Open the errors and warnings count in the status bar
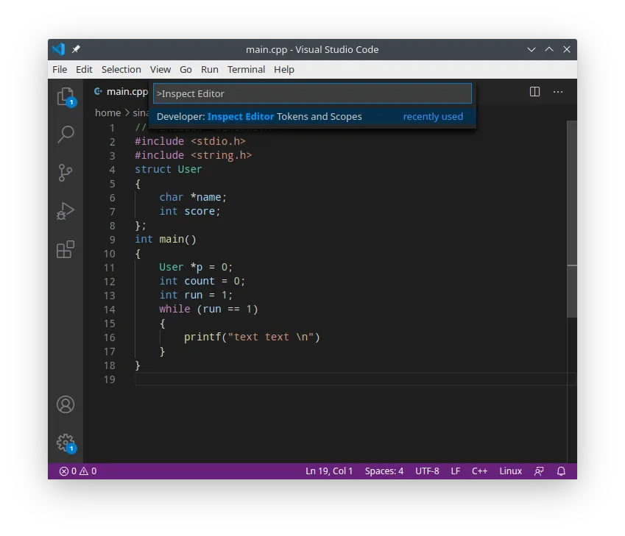 click(78, 471)
